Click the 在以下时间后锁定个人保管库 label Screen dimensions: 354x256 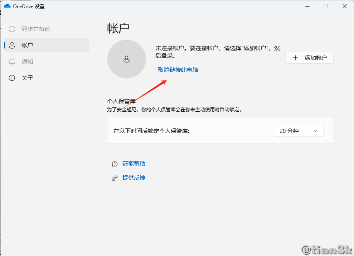(151, 131)
